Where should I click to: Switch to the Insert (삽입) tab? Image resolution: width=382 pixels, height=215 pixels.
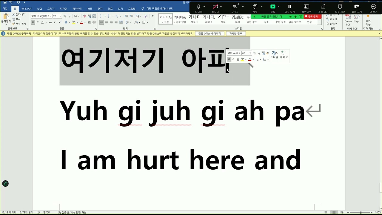(39, 9)
